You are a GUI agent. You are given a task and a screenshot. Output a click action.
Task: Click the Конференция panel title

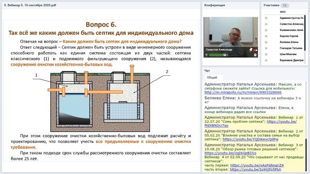(215, 5)
